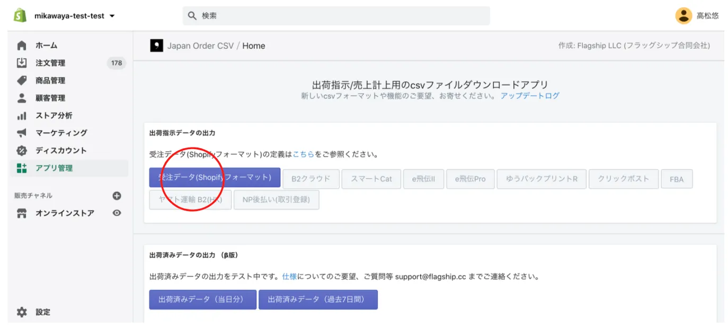Image resolution: width=728 pixels, height=329 pixels.
Task: Click the 高松悠 account name
Action: (x=707, y=16)
